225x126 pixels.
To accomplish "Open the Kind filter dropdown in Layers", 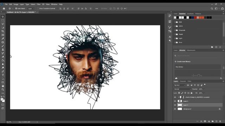I will coord(180,85).
